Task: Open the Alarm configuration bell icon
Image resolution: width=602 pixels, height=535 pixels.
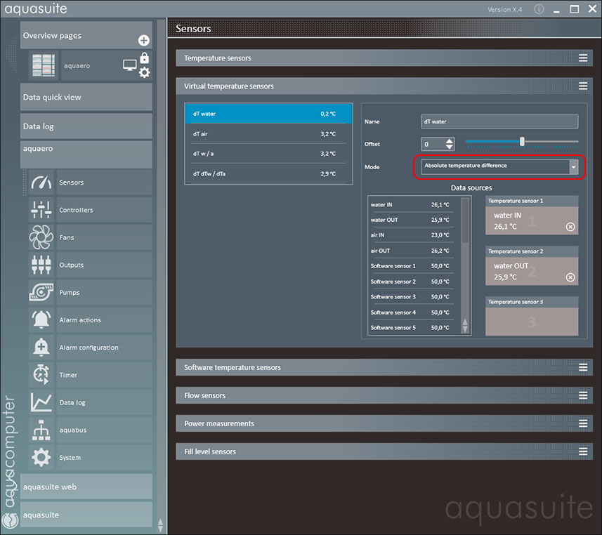Action: click(41, 347)
